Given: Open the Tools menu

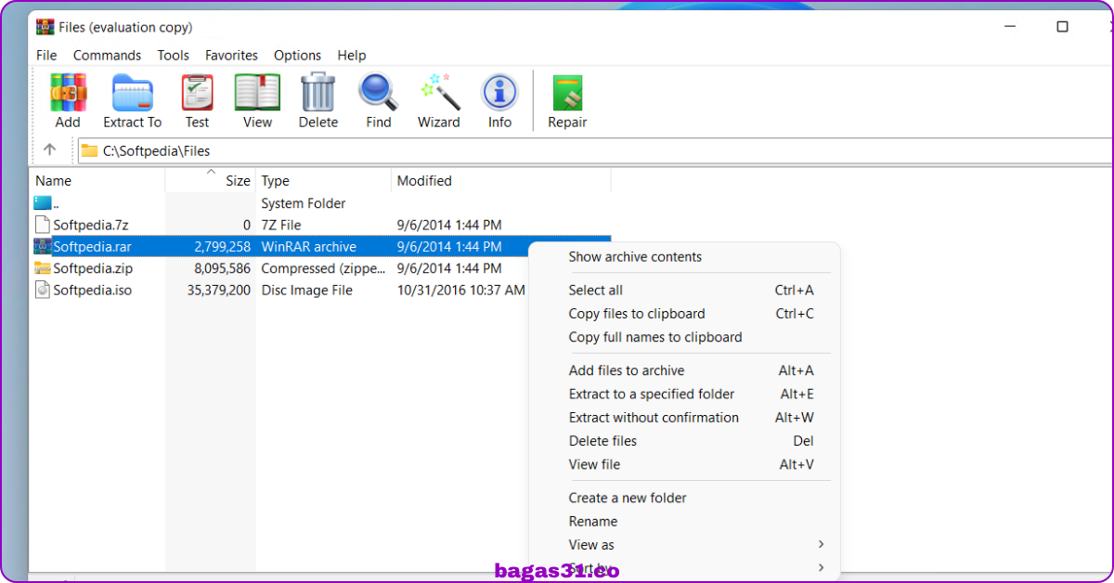Looking at the screenshot, I should (x=173, y=55).
